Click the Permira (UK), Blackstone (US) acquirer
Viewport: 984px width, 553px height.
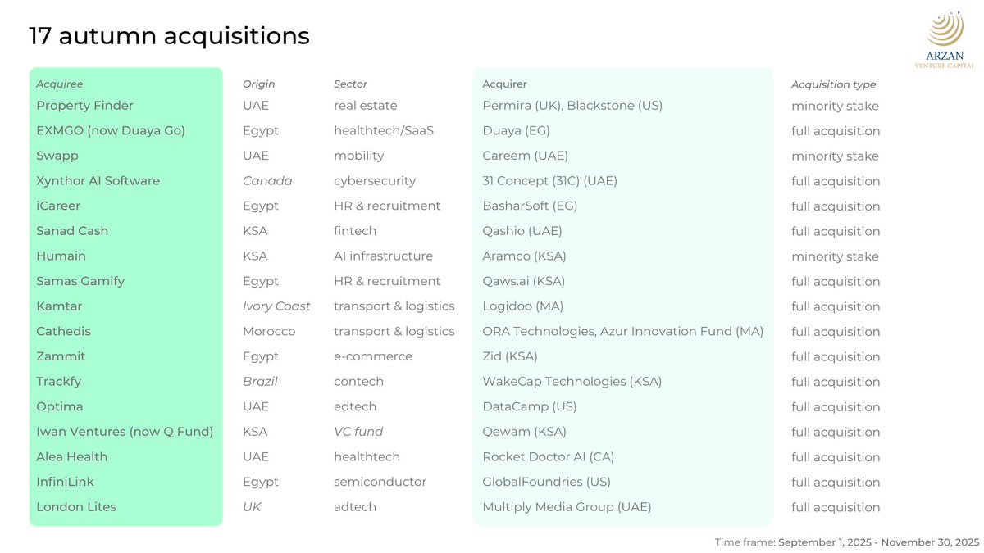[x=572, y=106]
